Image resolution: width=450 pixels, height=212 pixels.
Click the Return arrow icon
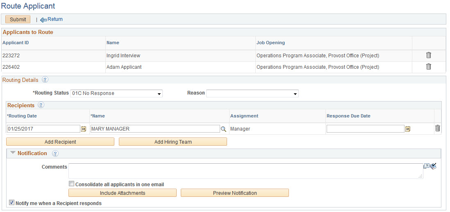[x=43, y=20]
